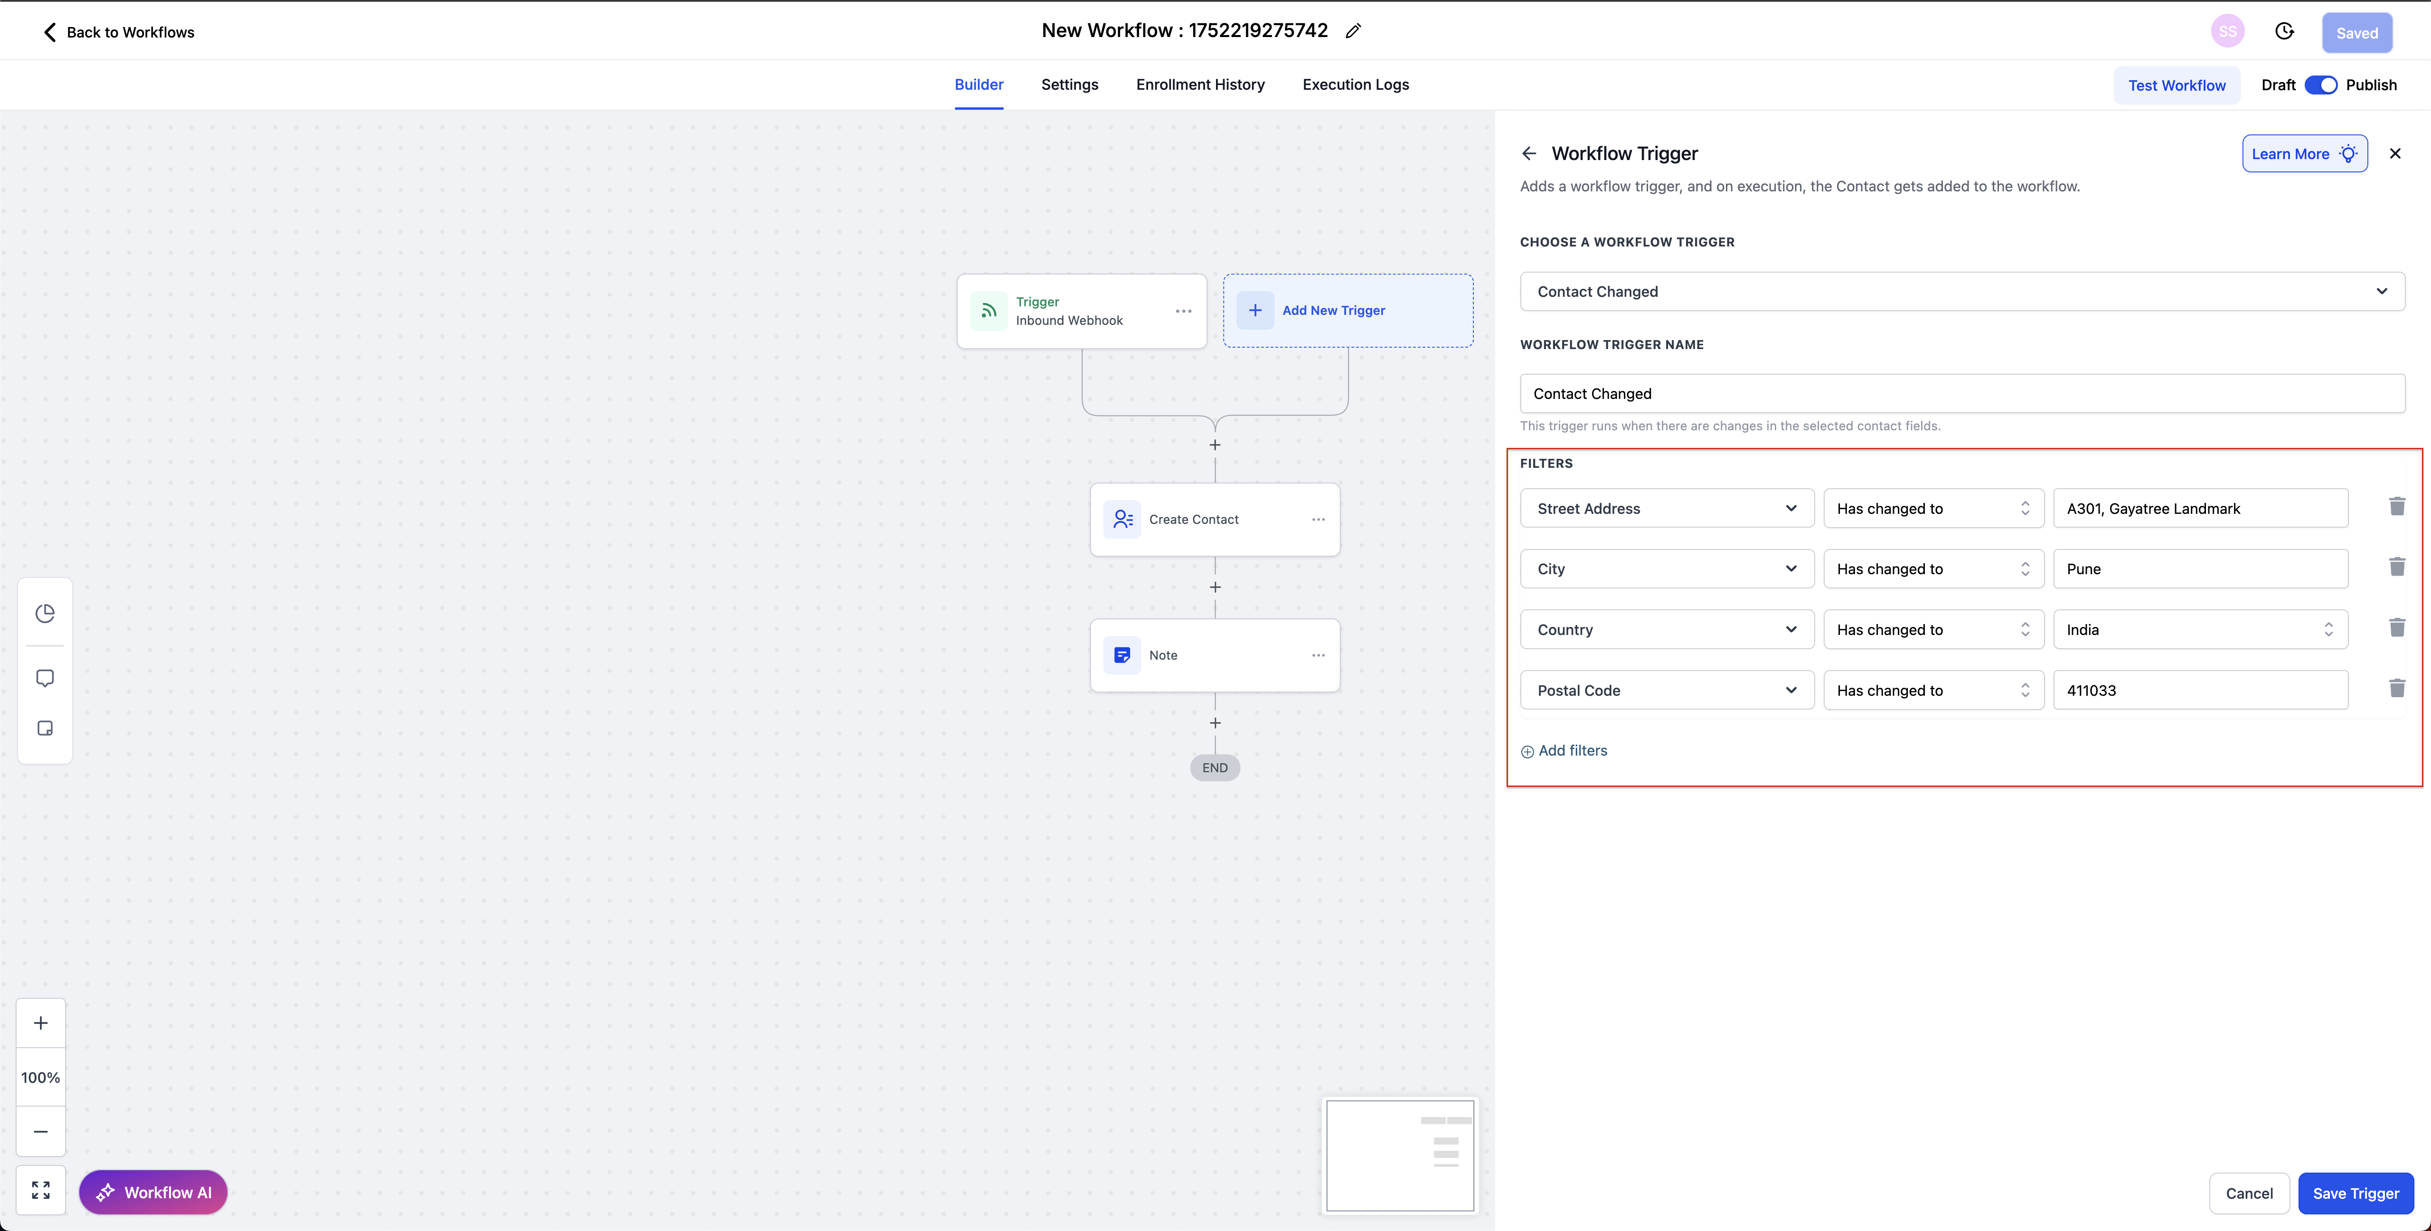The width and height of the screenshot is (2431, 1231).
Task: Add step after Note node
Action: 1215,723
